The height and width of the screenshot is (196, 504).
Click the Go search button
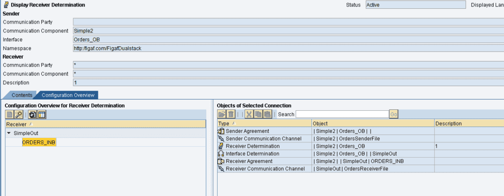pos(394,114)
